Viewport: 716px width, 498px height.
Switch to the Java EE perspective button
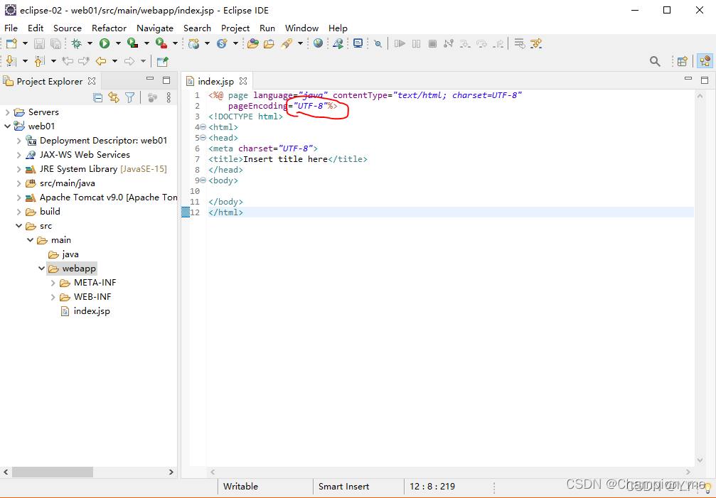pyautogui.click(x=705, y=61)
